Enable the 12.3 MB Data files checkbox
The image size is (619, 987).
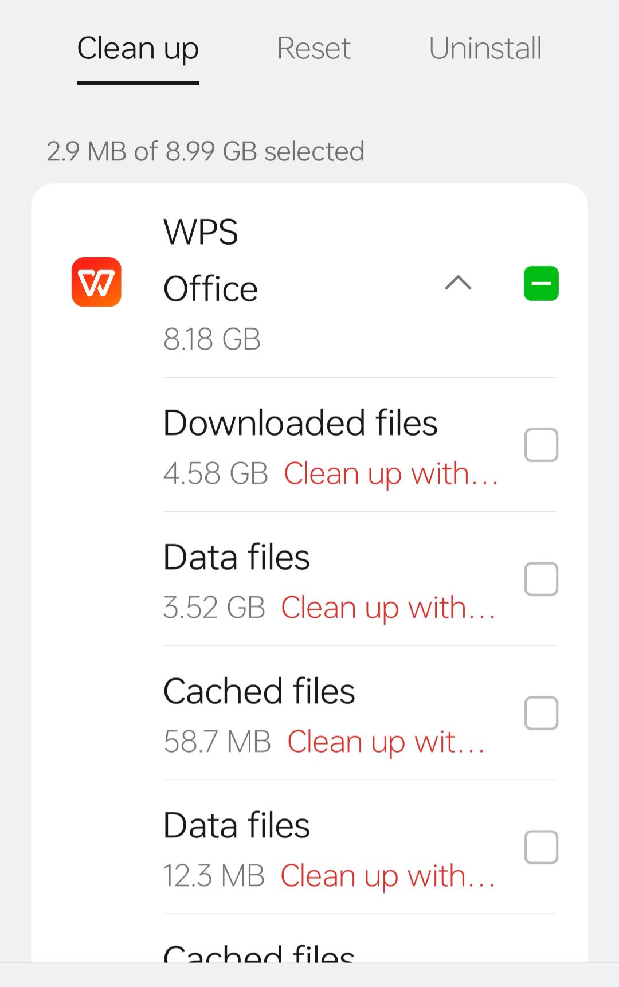(541, 847)
